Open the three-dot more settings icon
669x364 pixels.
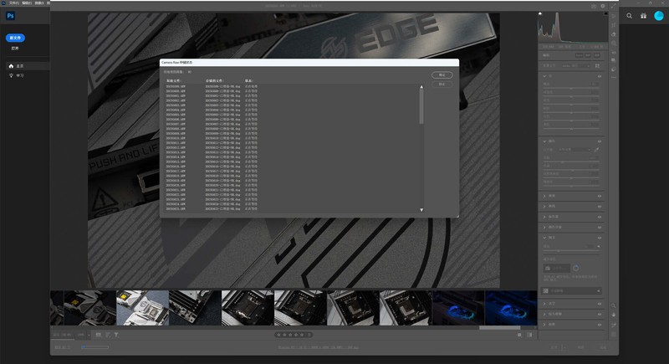(614, 78)
